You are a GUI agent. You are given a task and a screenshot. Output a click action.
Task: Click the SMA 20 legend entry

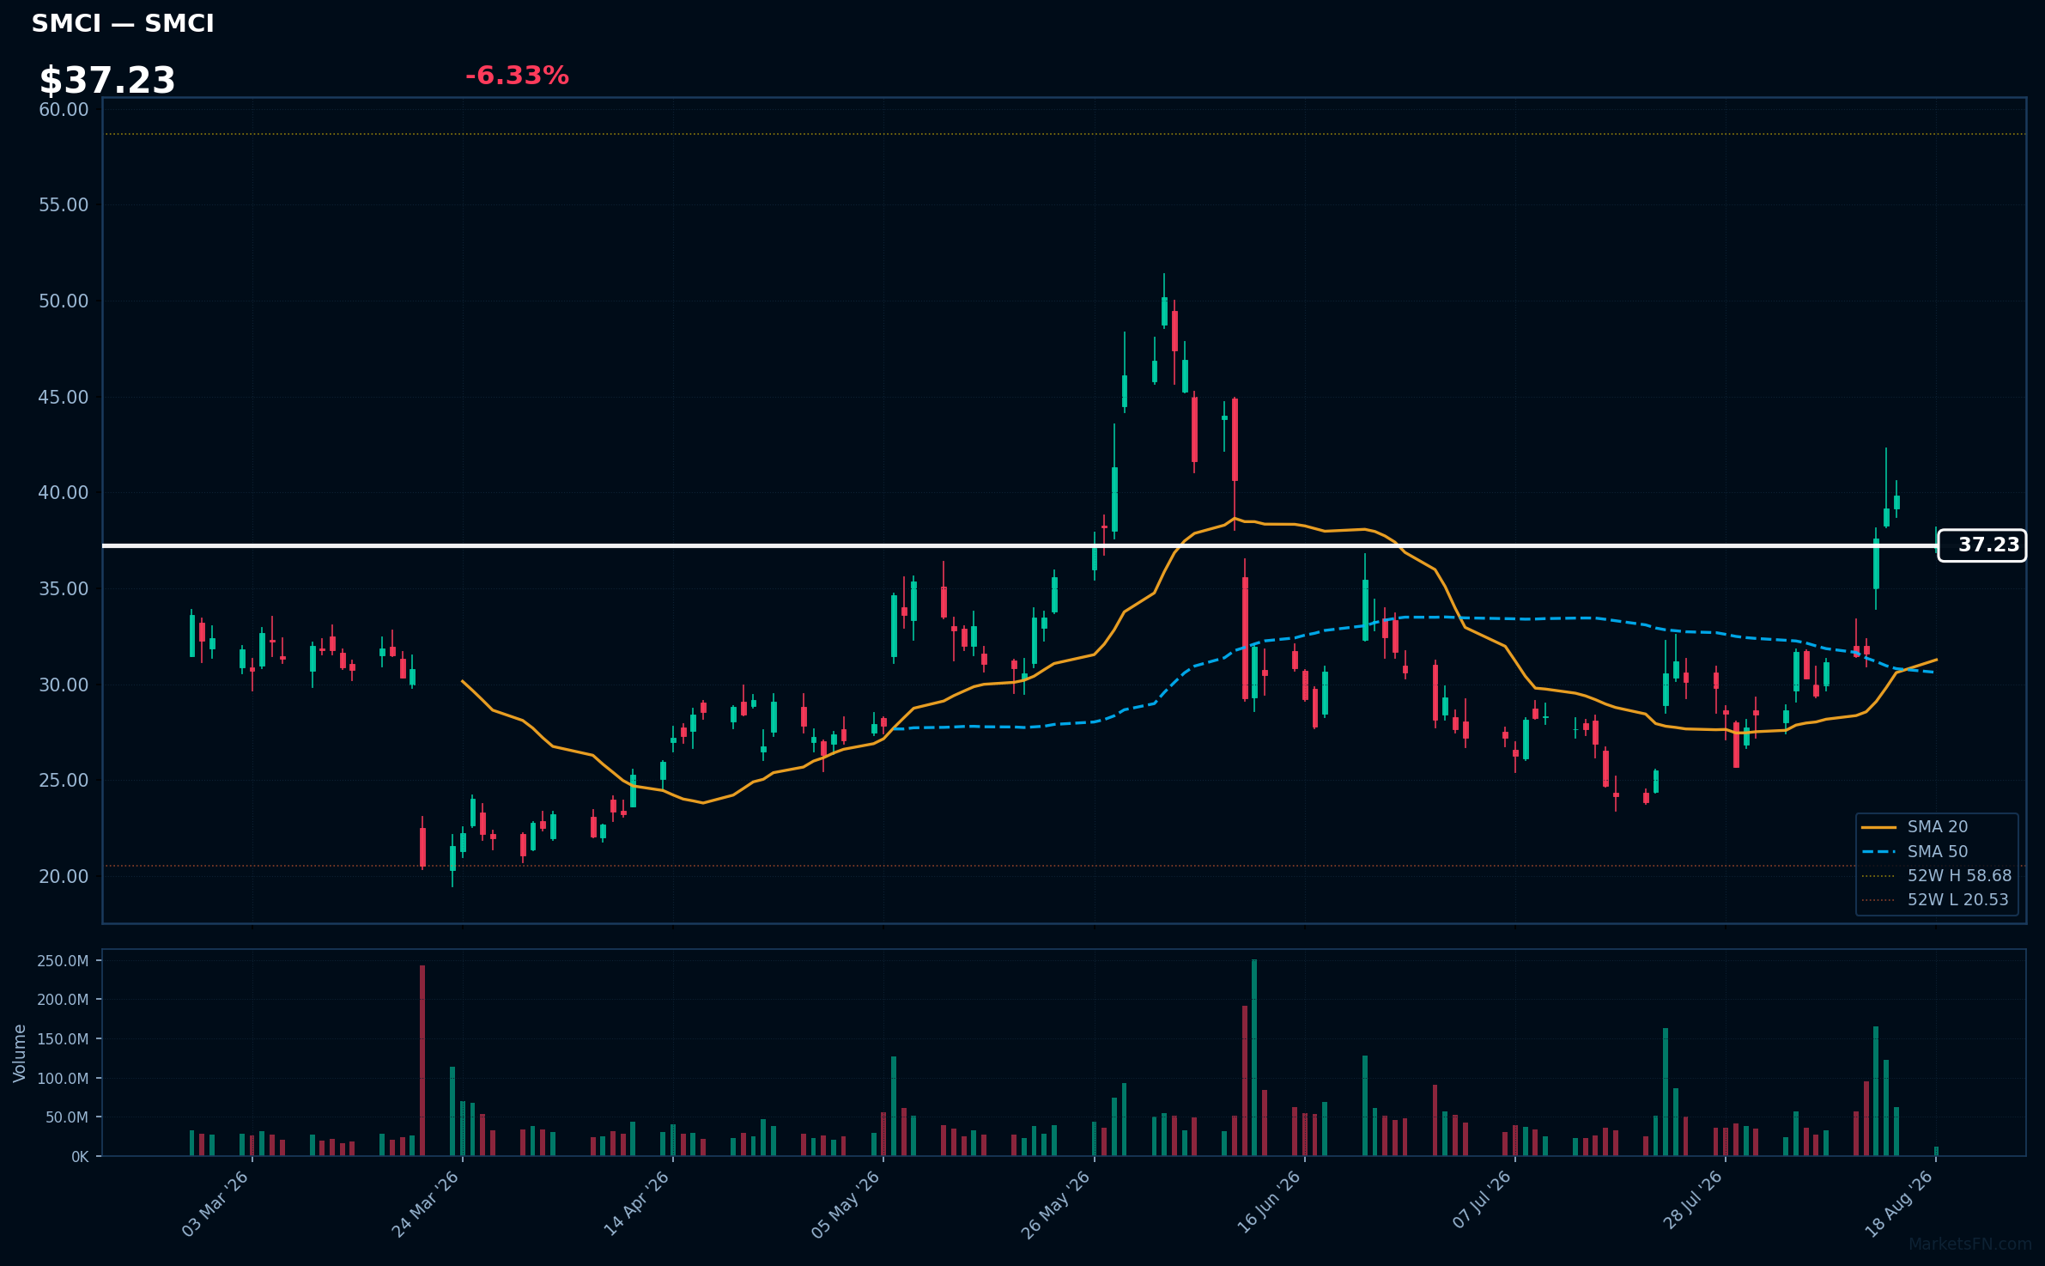[x=1915, y=827]
